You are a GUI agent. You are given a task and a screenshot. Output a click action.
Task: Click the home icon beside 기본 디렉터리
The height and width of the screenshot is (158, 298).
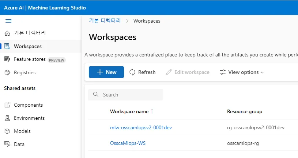pyautogui.click(x=7, y=33)
